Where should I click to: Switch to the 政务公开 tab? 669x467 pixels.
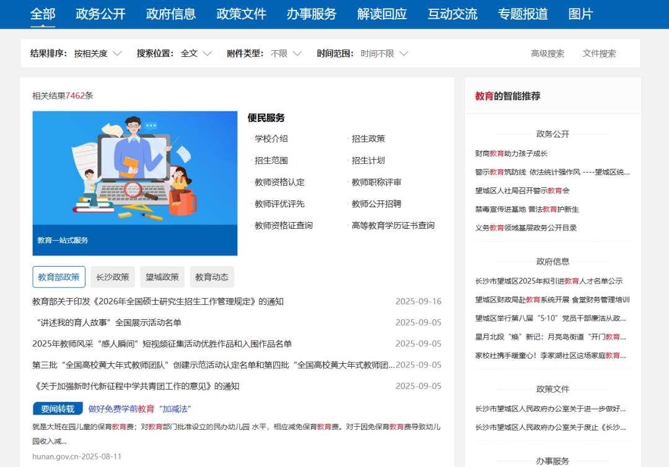tap(100, 14)
